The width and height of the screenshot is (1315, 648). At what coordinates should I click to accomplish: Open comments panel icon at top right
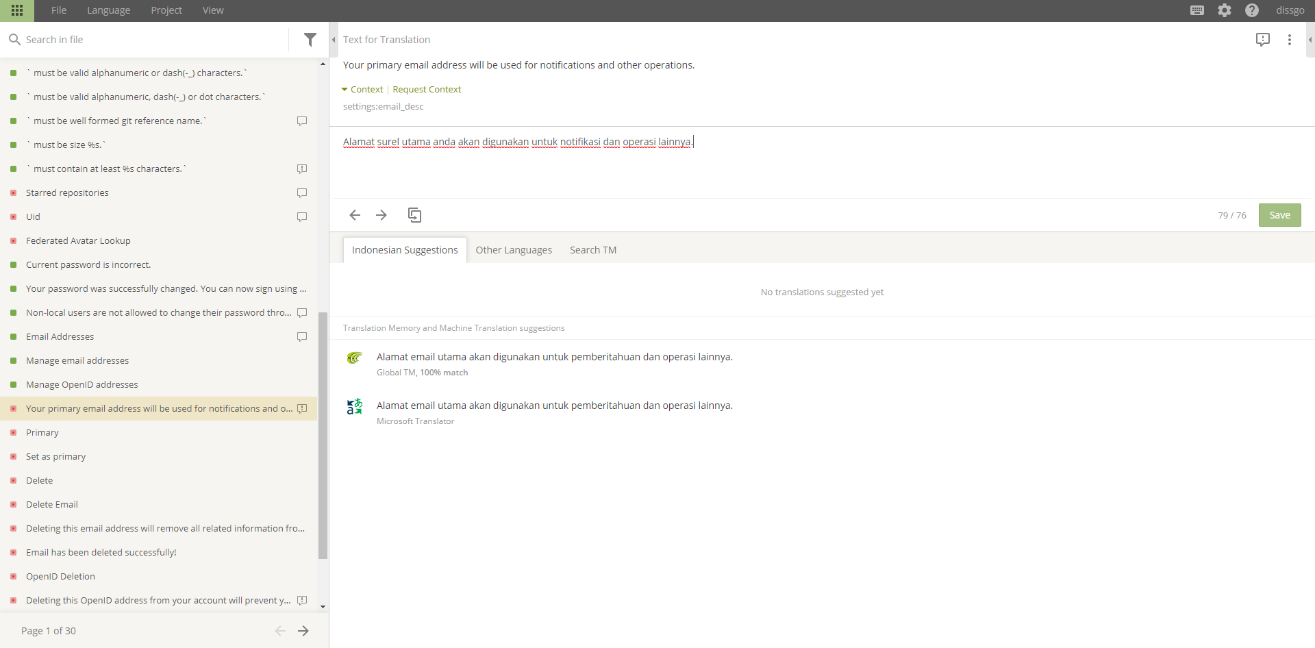1263,40
